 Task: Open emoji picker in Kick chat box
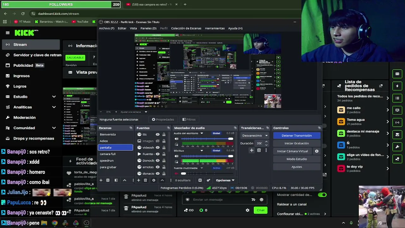[261, 199]
